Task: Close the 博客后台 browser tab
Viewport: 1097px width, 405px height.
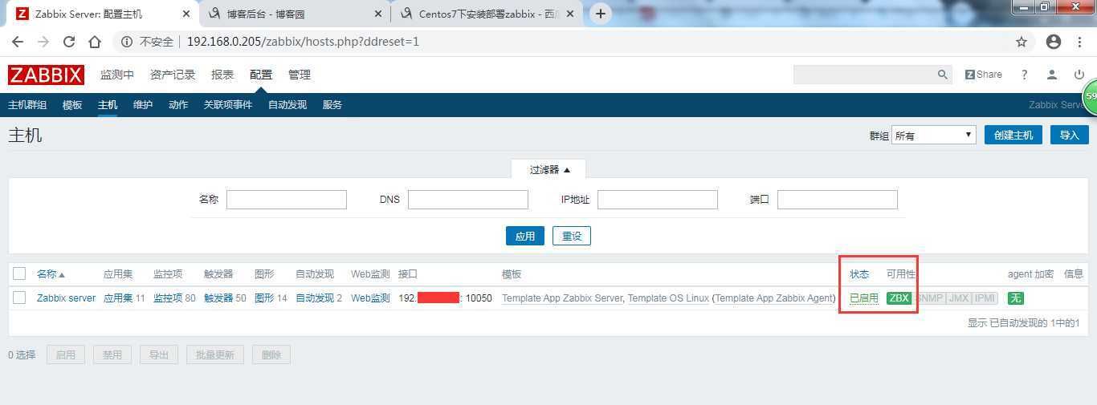Action: pos(380,14)
